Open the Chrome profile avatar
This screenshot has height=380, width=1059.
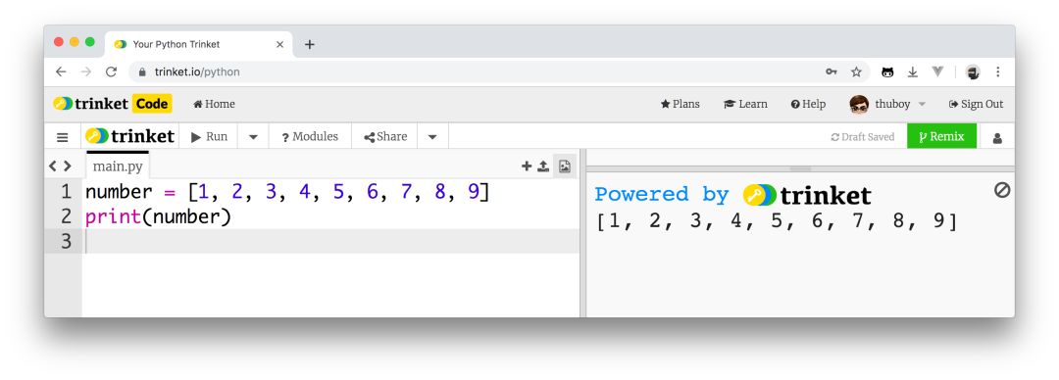[x=974, y=72]
